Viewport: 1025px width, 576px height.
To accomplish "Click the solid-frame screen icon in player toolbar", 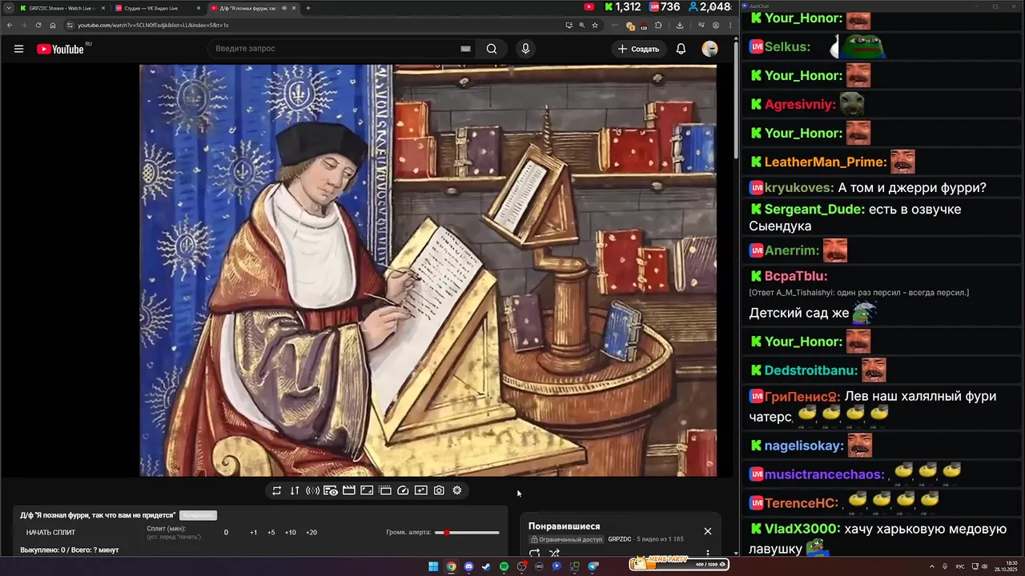I will tap(367, 490).
